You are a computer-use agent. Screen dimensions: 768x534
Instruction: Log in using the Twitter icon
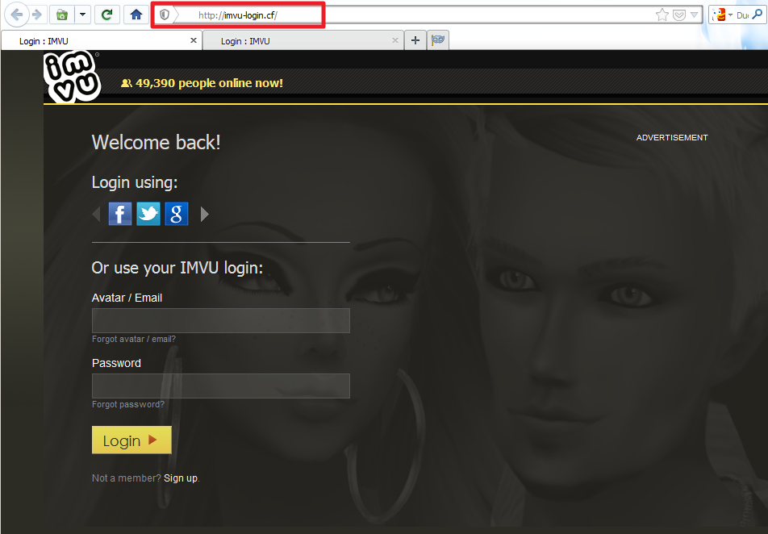[x=148, y=214]
